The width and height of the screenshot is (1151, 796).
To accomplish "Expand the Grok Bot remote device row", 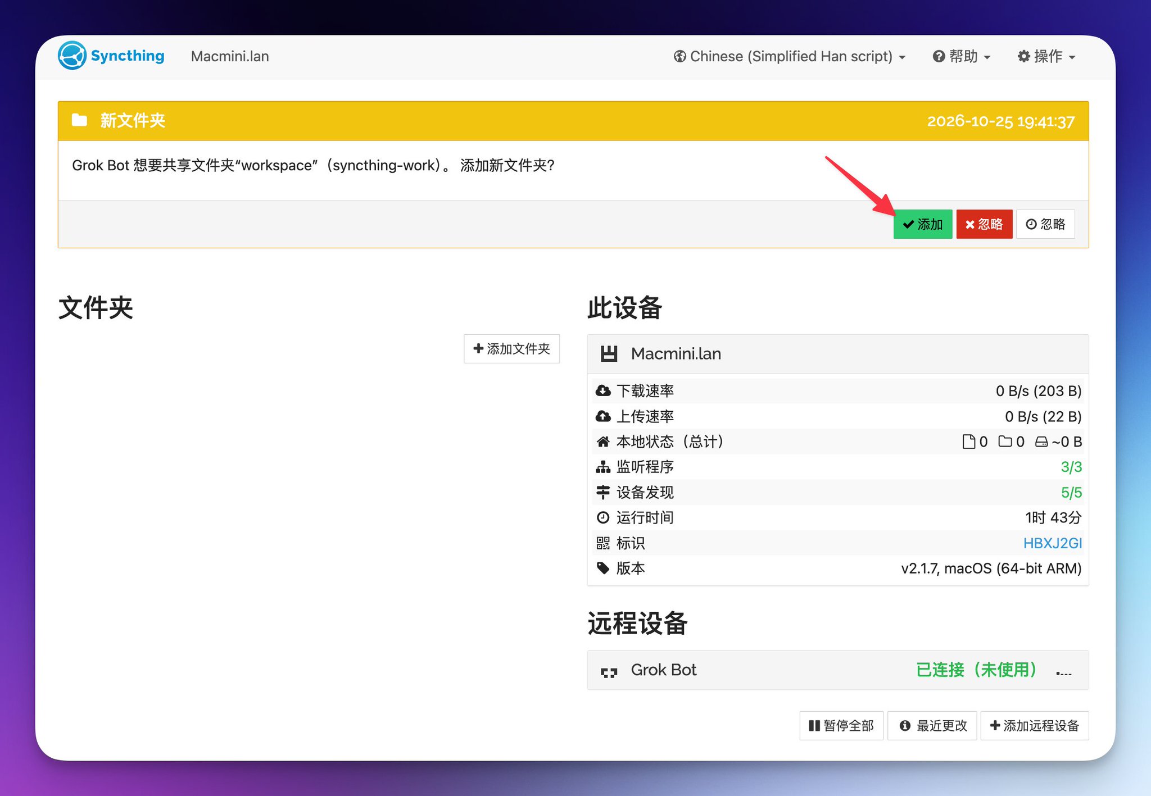I will tap(838, 670).
